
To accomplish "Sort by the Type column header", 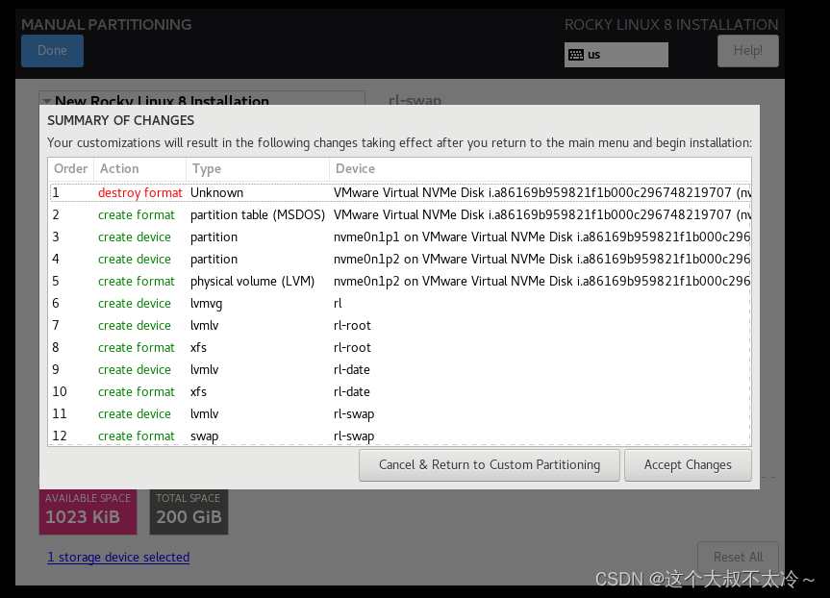I will (257, 169).
